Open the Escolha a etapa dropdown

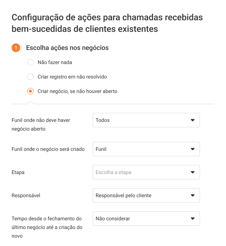[141, 172]
